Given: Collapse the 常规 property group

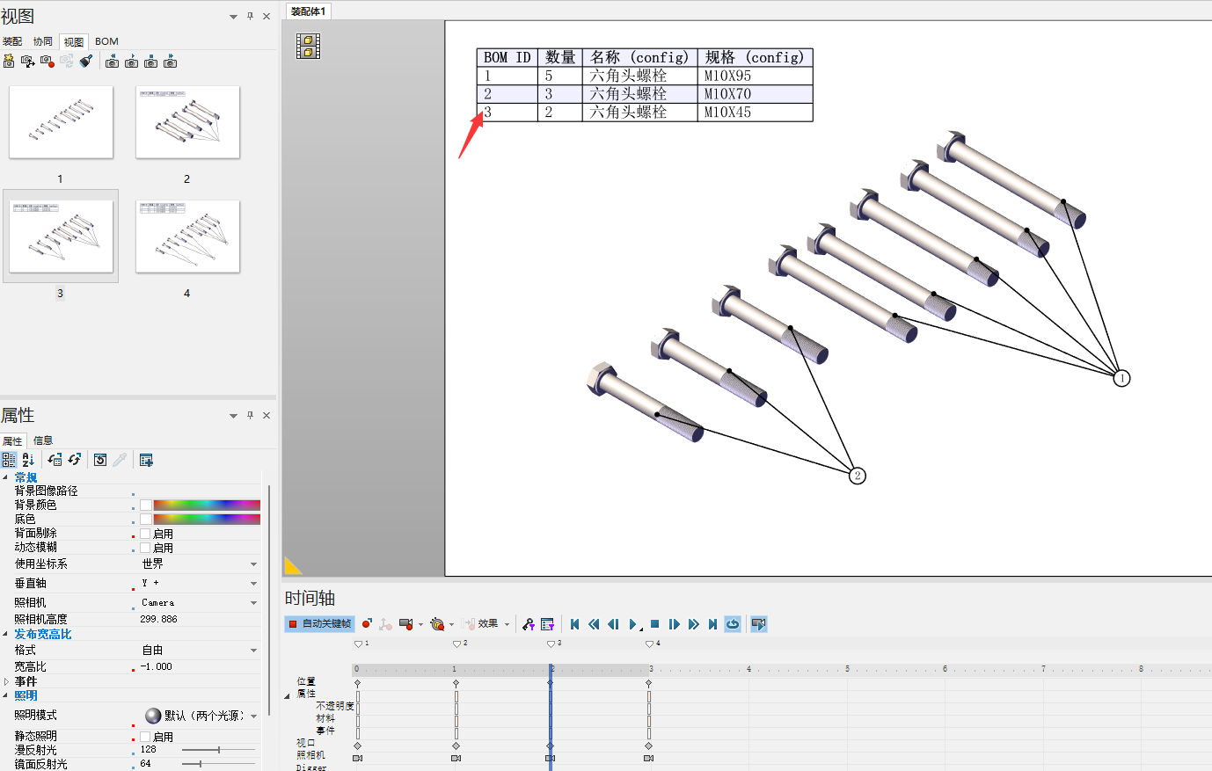Looking at the screenshot, I should coord(5,477).
